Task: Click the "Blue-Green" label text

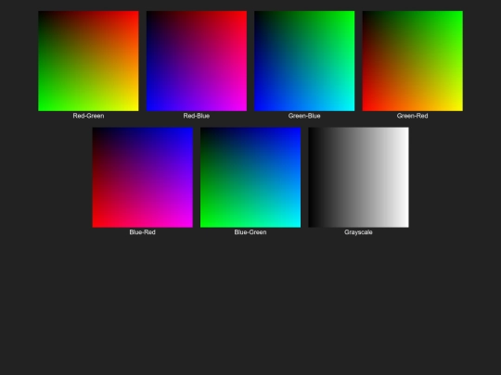Action: point(250,232)
